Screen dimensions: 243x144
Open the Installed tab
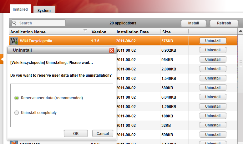pos(20,9)
